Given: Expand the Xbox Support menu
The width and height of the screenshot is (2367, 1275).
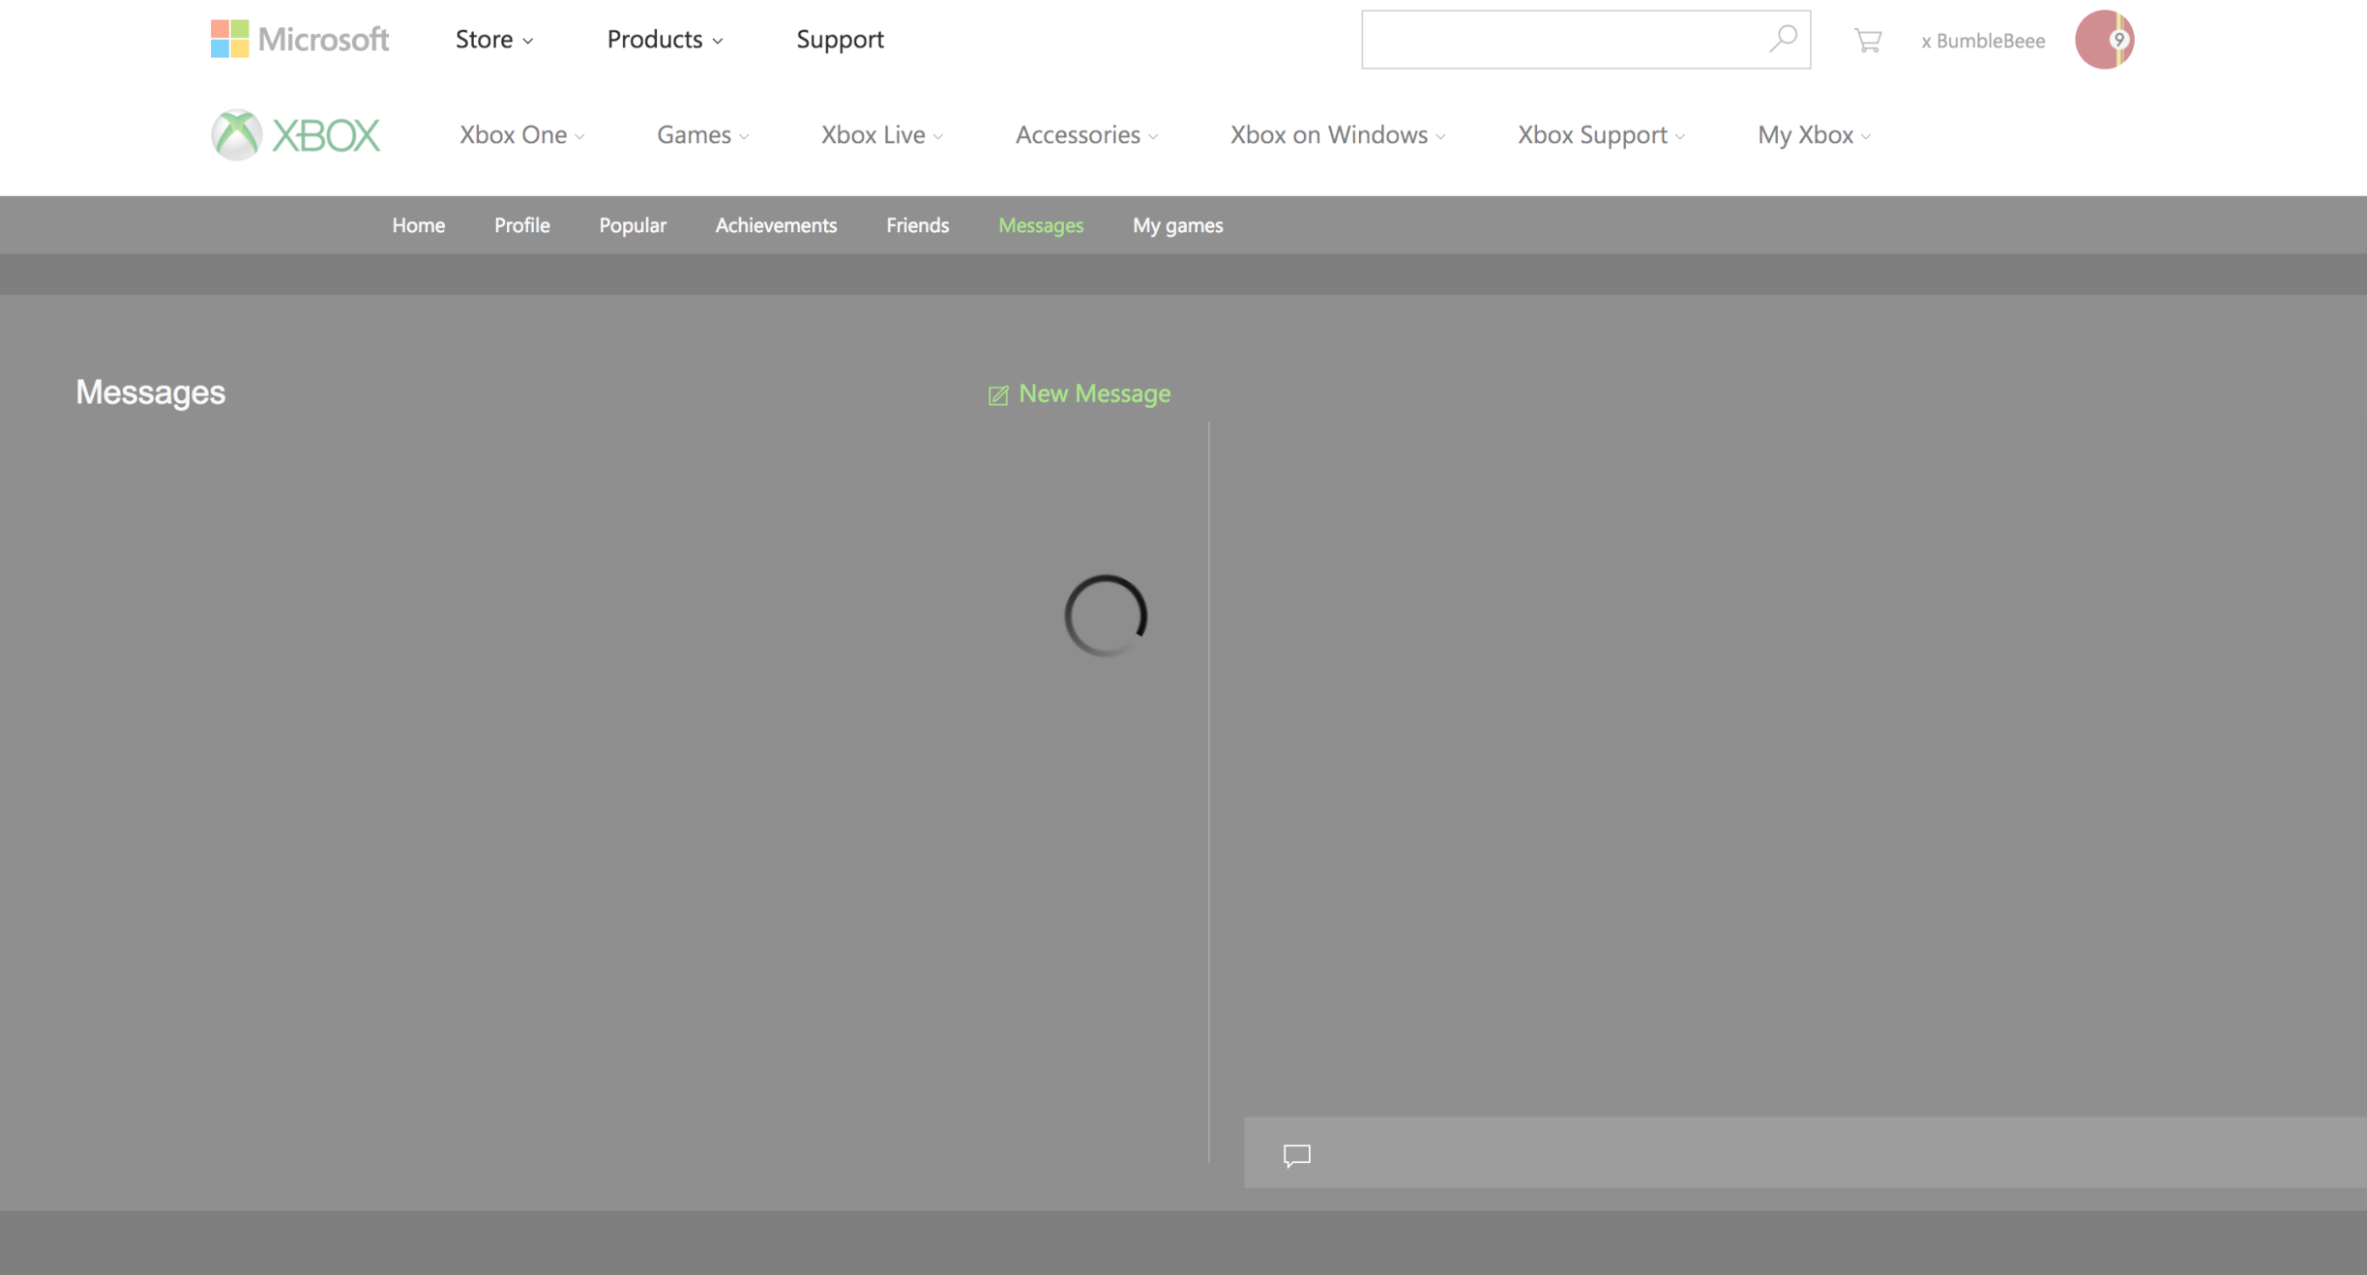Looking at the screenshot, I should point(1601,134).
